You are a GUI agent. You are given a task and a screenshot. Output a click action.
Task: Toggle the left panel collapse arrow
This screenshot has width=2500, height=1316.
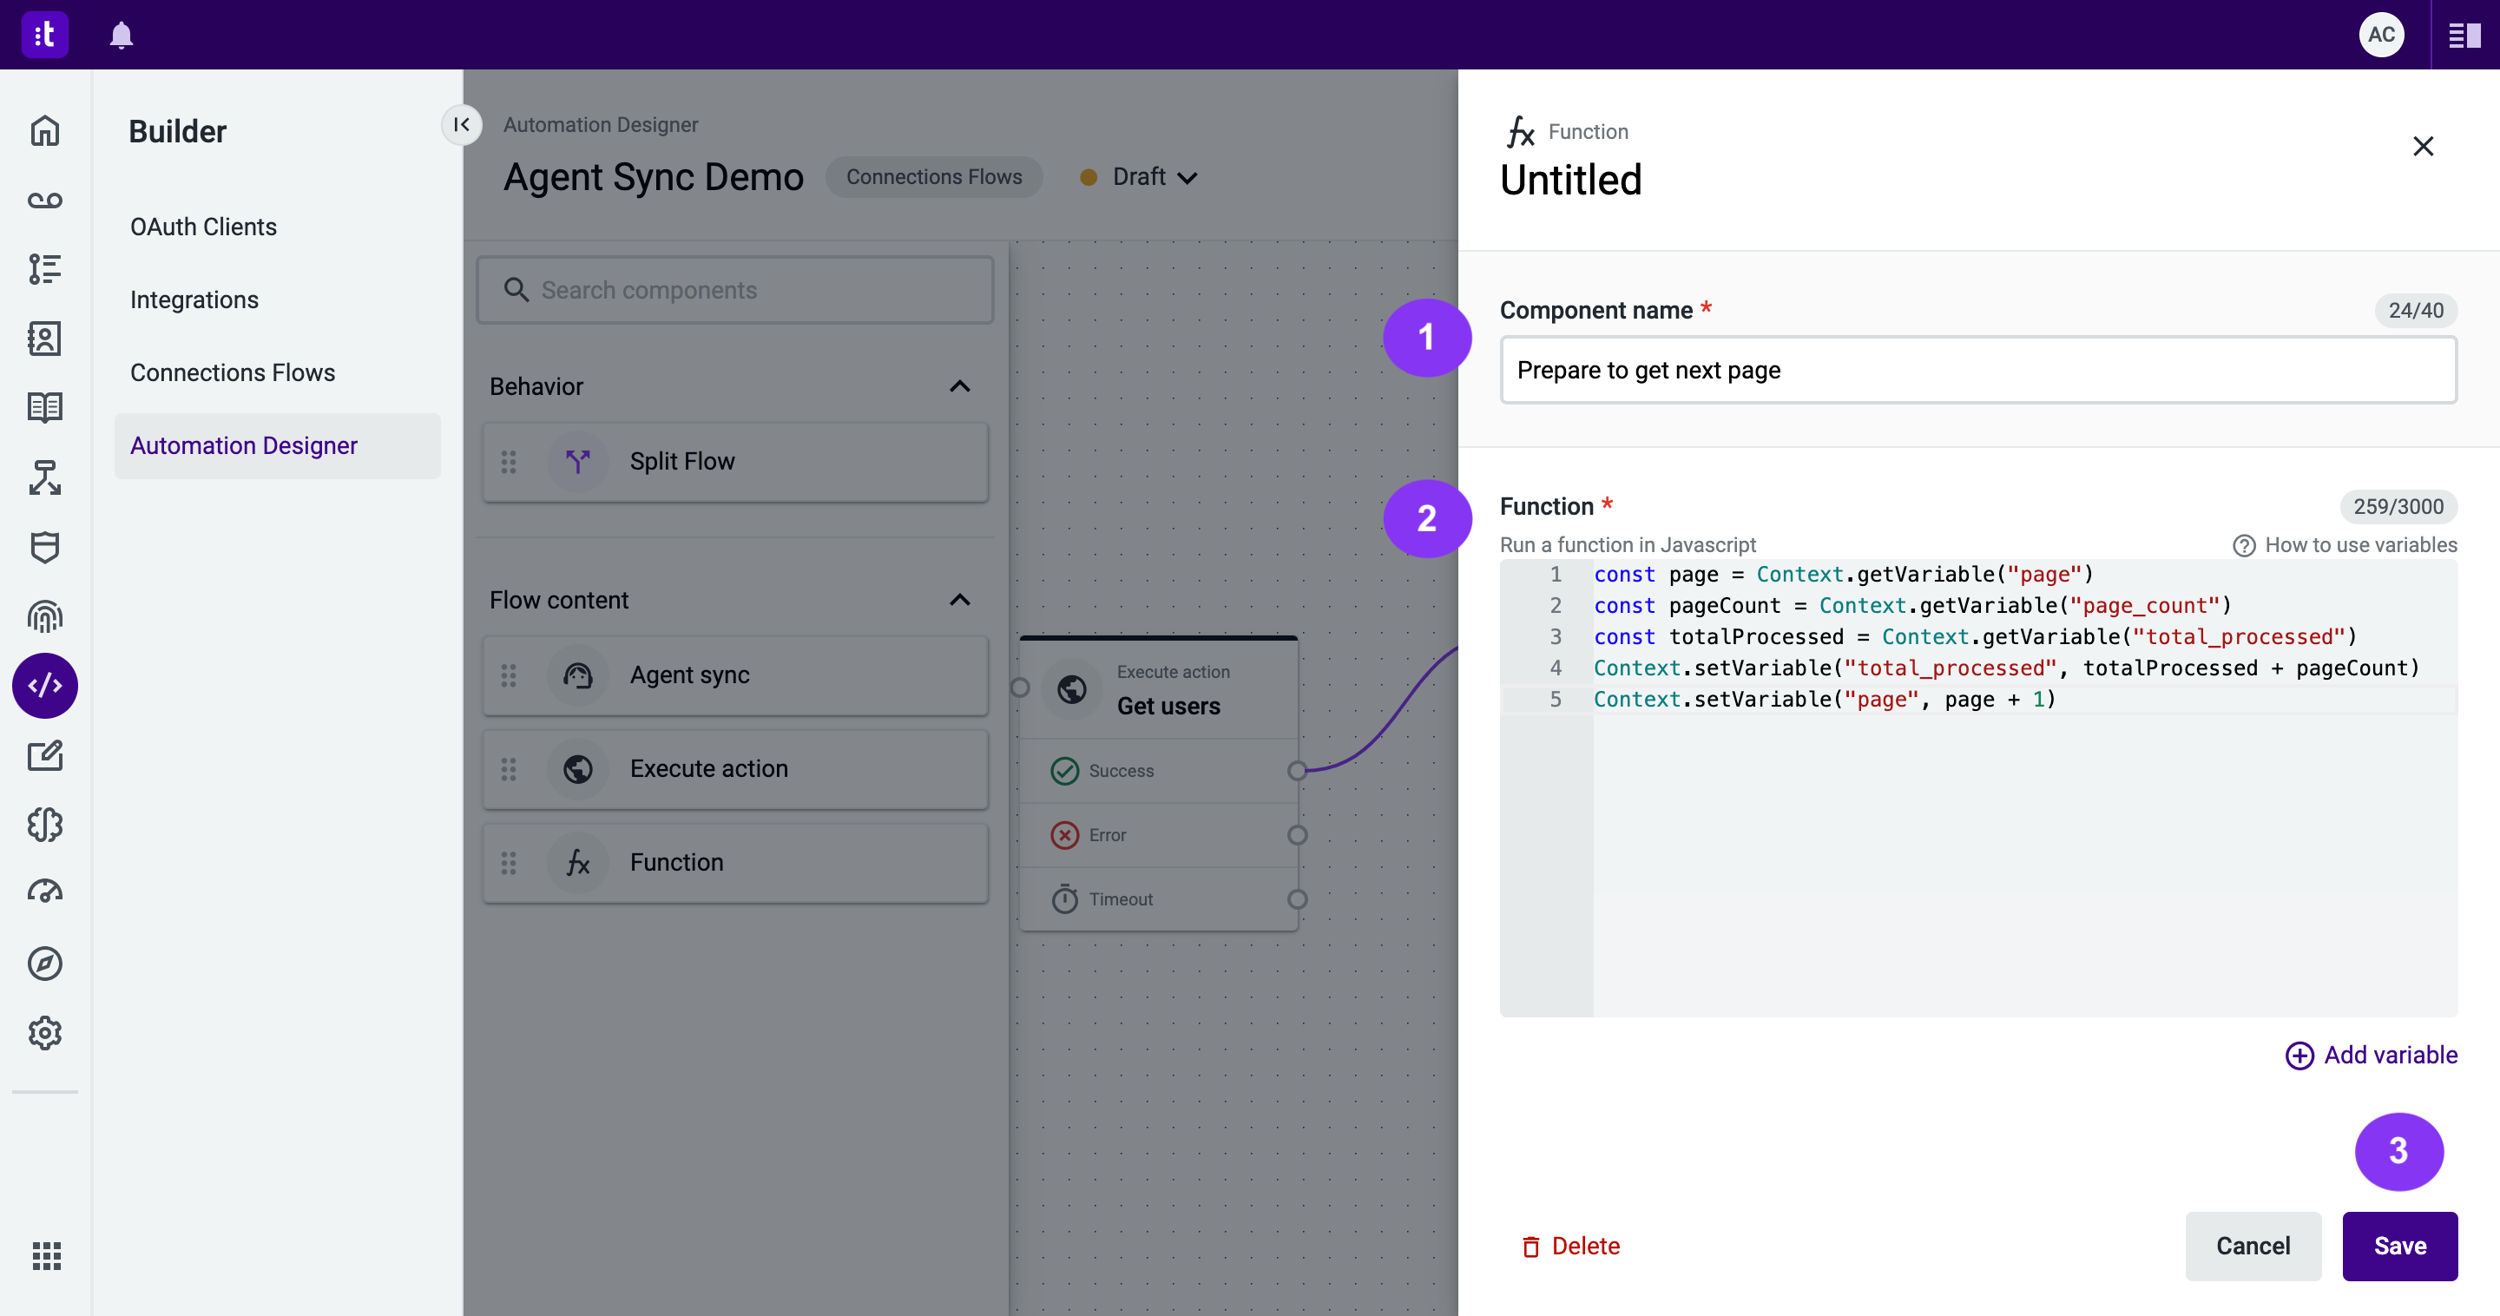coord(463,124)
